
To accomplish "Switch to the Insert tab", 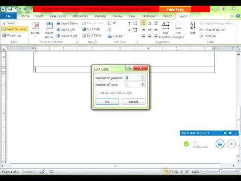I will coord(39,16).
